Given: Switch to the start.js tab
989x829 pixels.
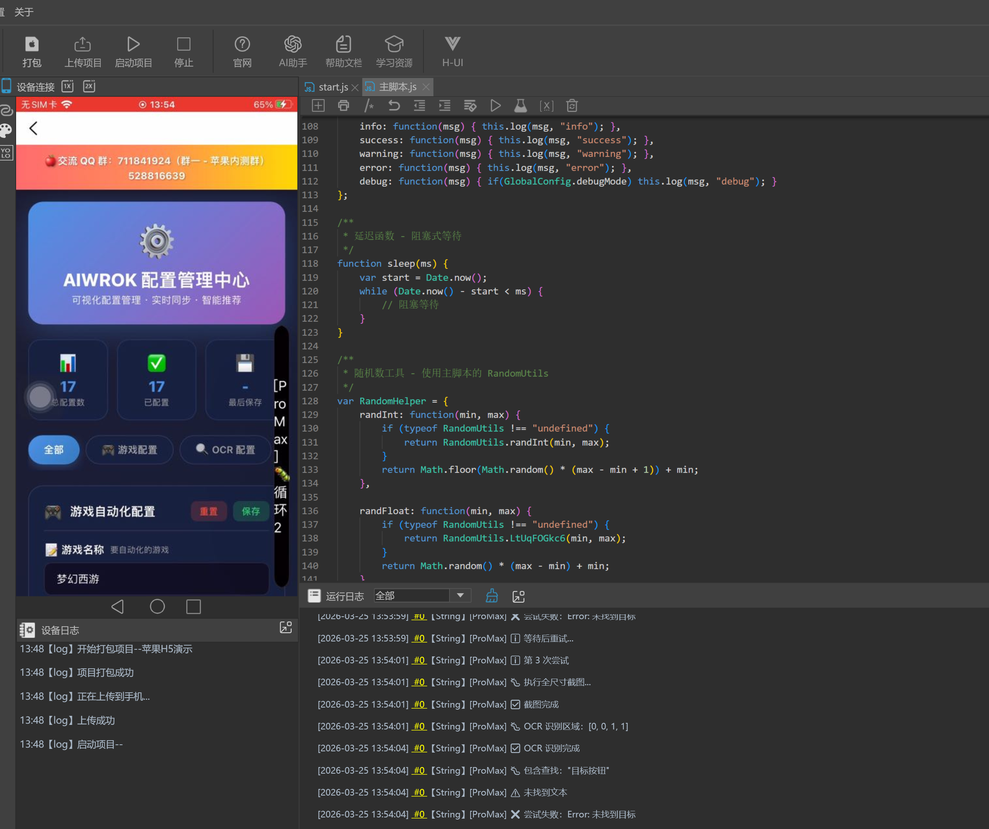Looking at the screenshot, I should pyautogui.click(x=333, y=87).
